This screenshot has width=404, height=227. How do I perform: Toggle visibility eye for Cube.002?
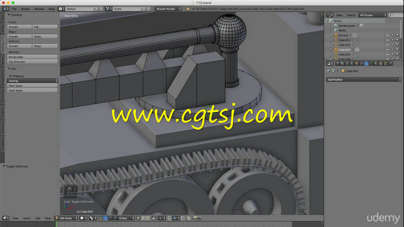pyautogui.click(x=387, y=40)
